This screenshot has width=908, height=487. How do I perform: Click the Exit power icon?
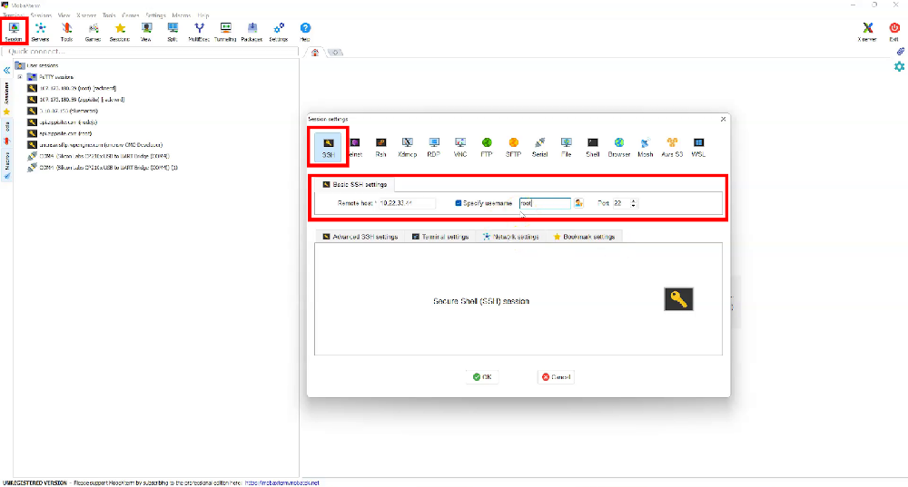(894, 31)
